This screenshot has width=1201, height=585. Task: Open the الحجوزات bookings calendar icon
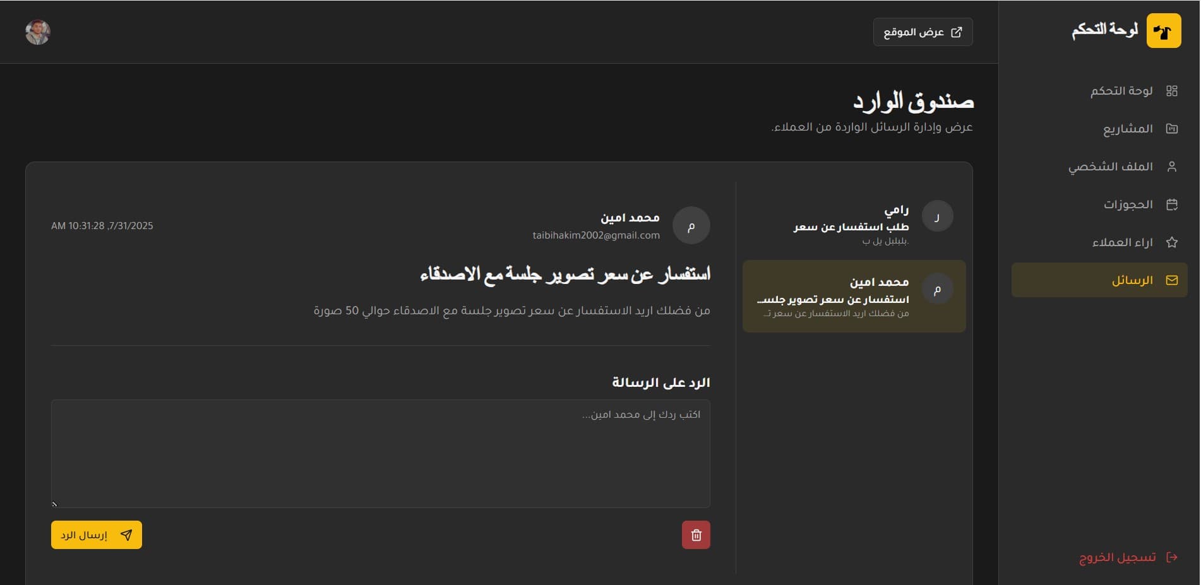[1173, 204]
